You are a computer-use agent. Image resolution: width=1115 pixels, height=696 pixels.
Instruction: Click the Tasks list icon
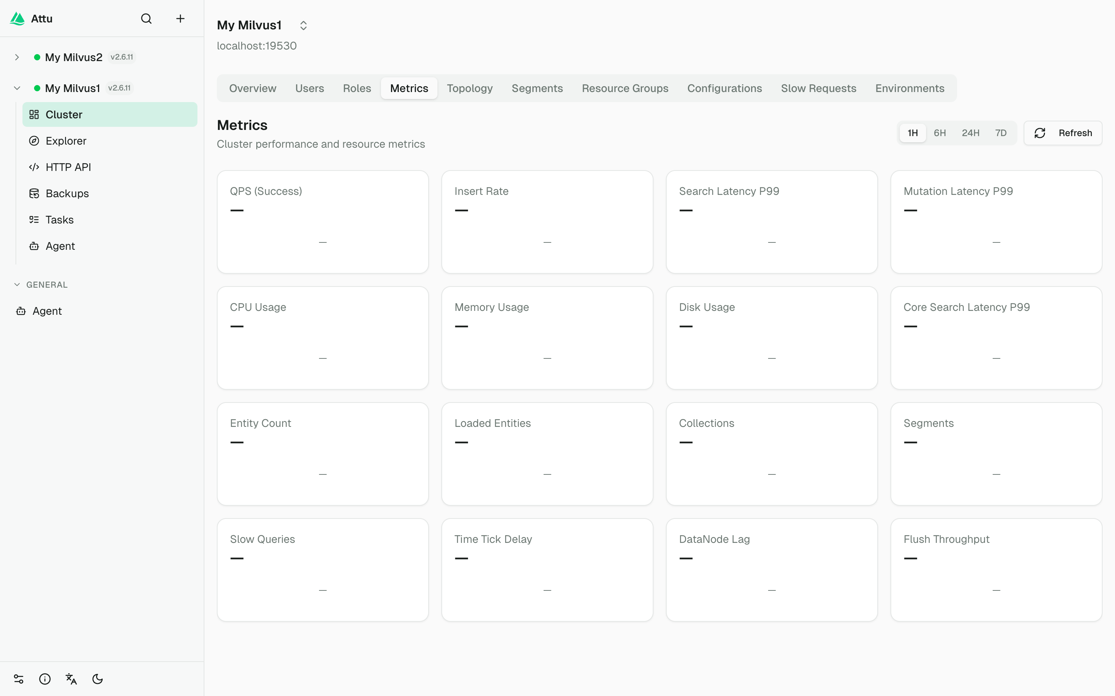click(34, 220)
